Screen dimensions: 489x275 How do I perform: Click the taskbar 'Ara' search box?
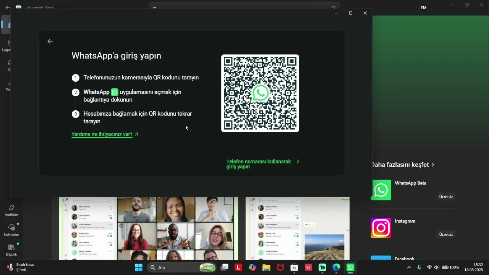181,267
